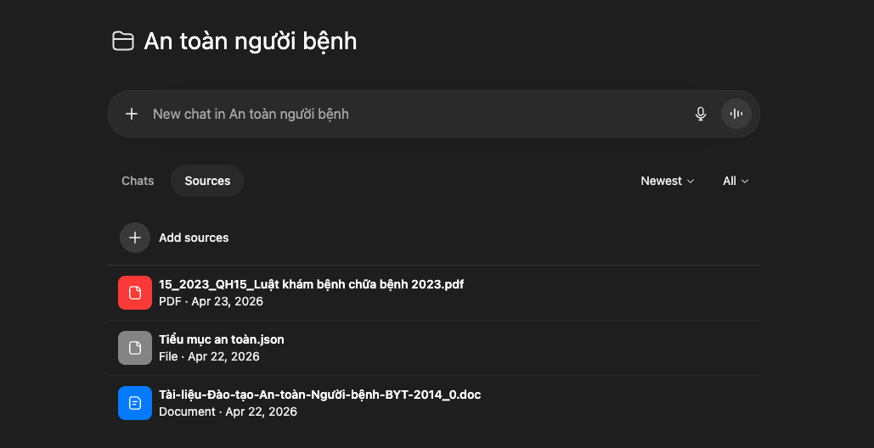Start voice mode with the waveform icon
This screenshot has height=448, width=874.
tap(736, 114)
